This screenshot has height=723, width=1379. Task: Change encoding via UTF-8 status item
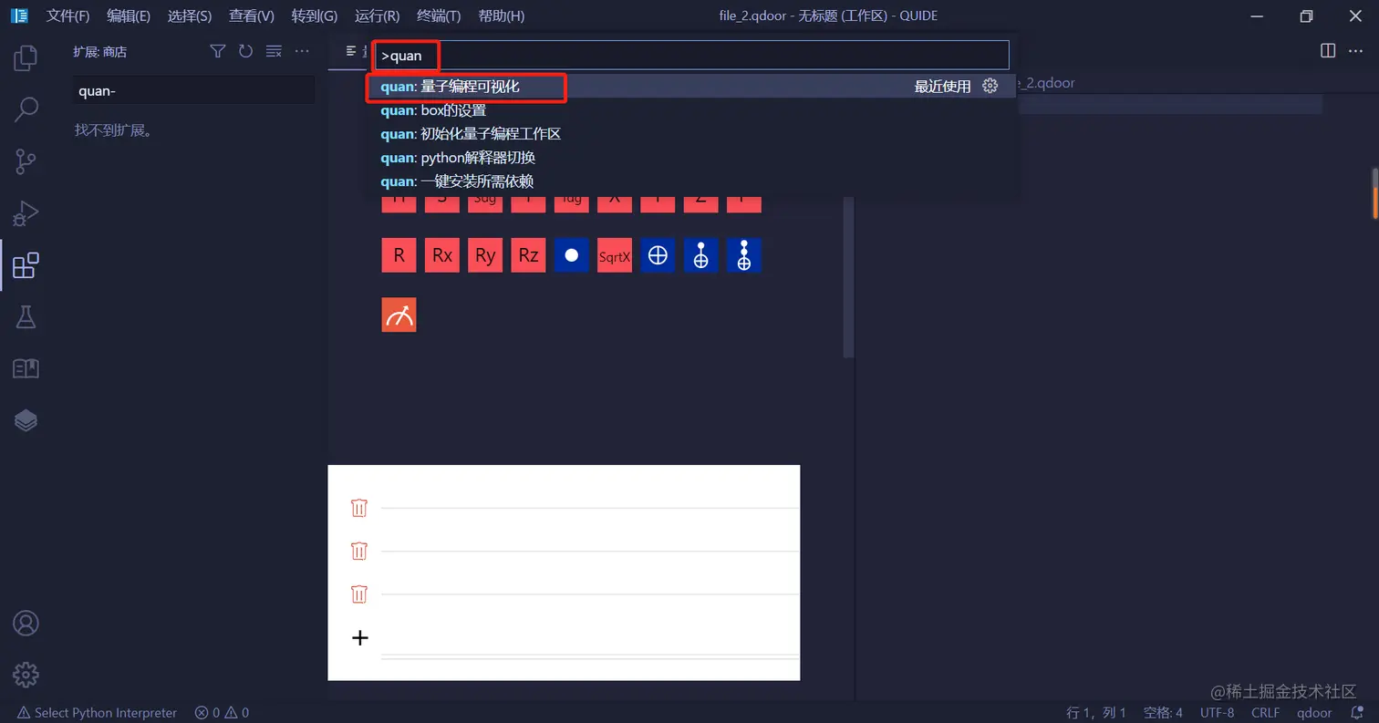point(1217,713)
